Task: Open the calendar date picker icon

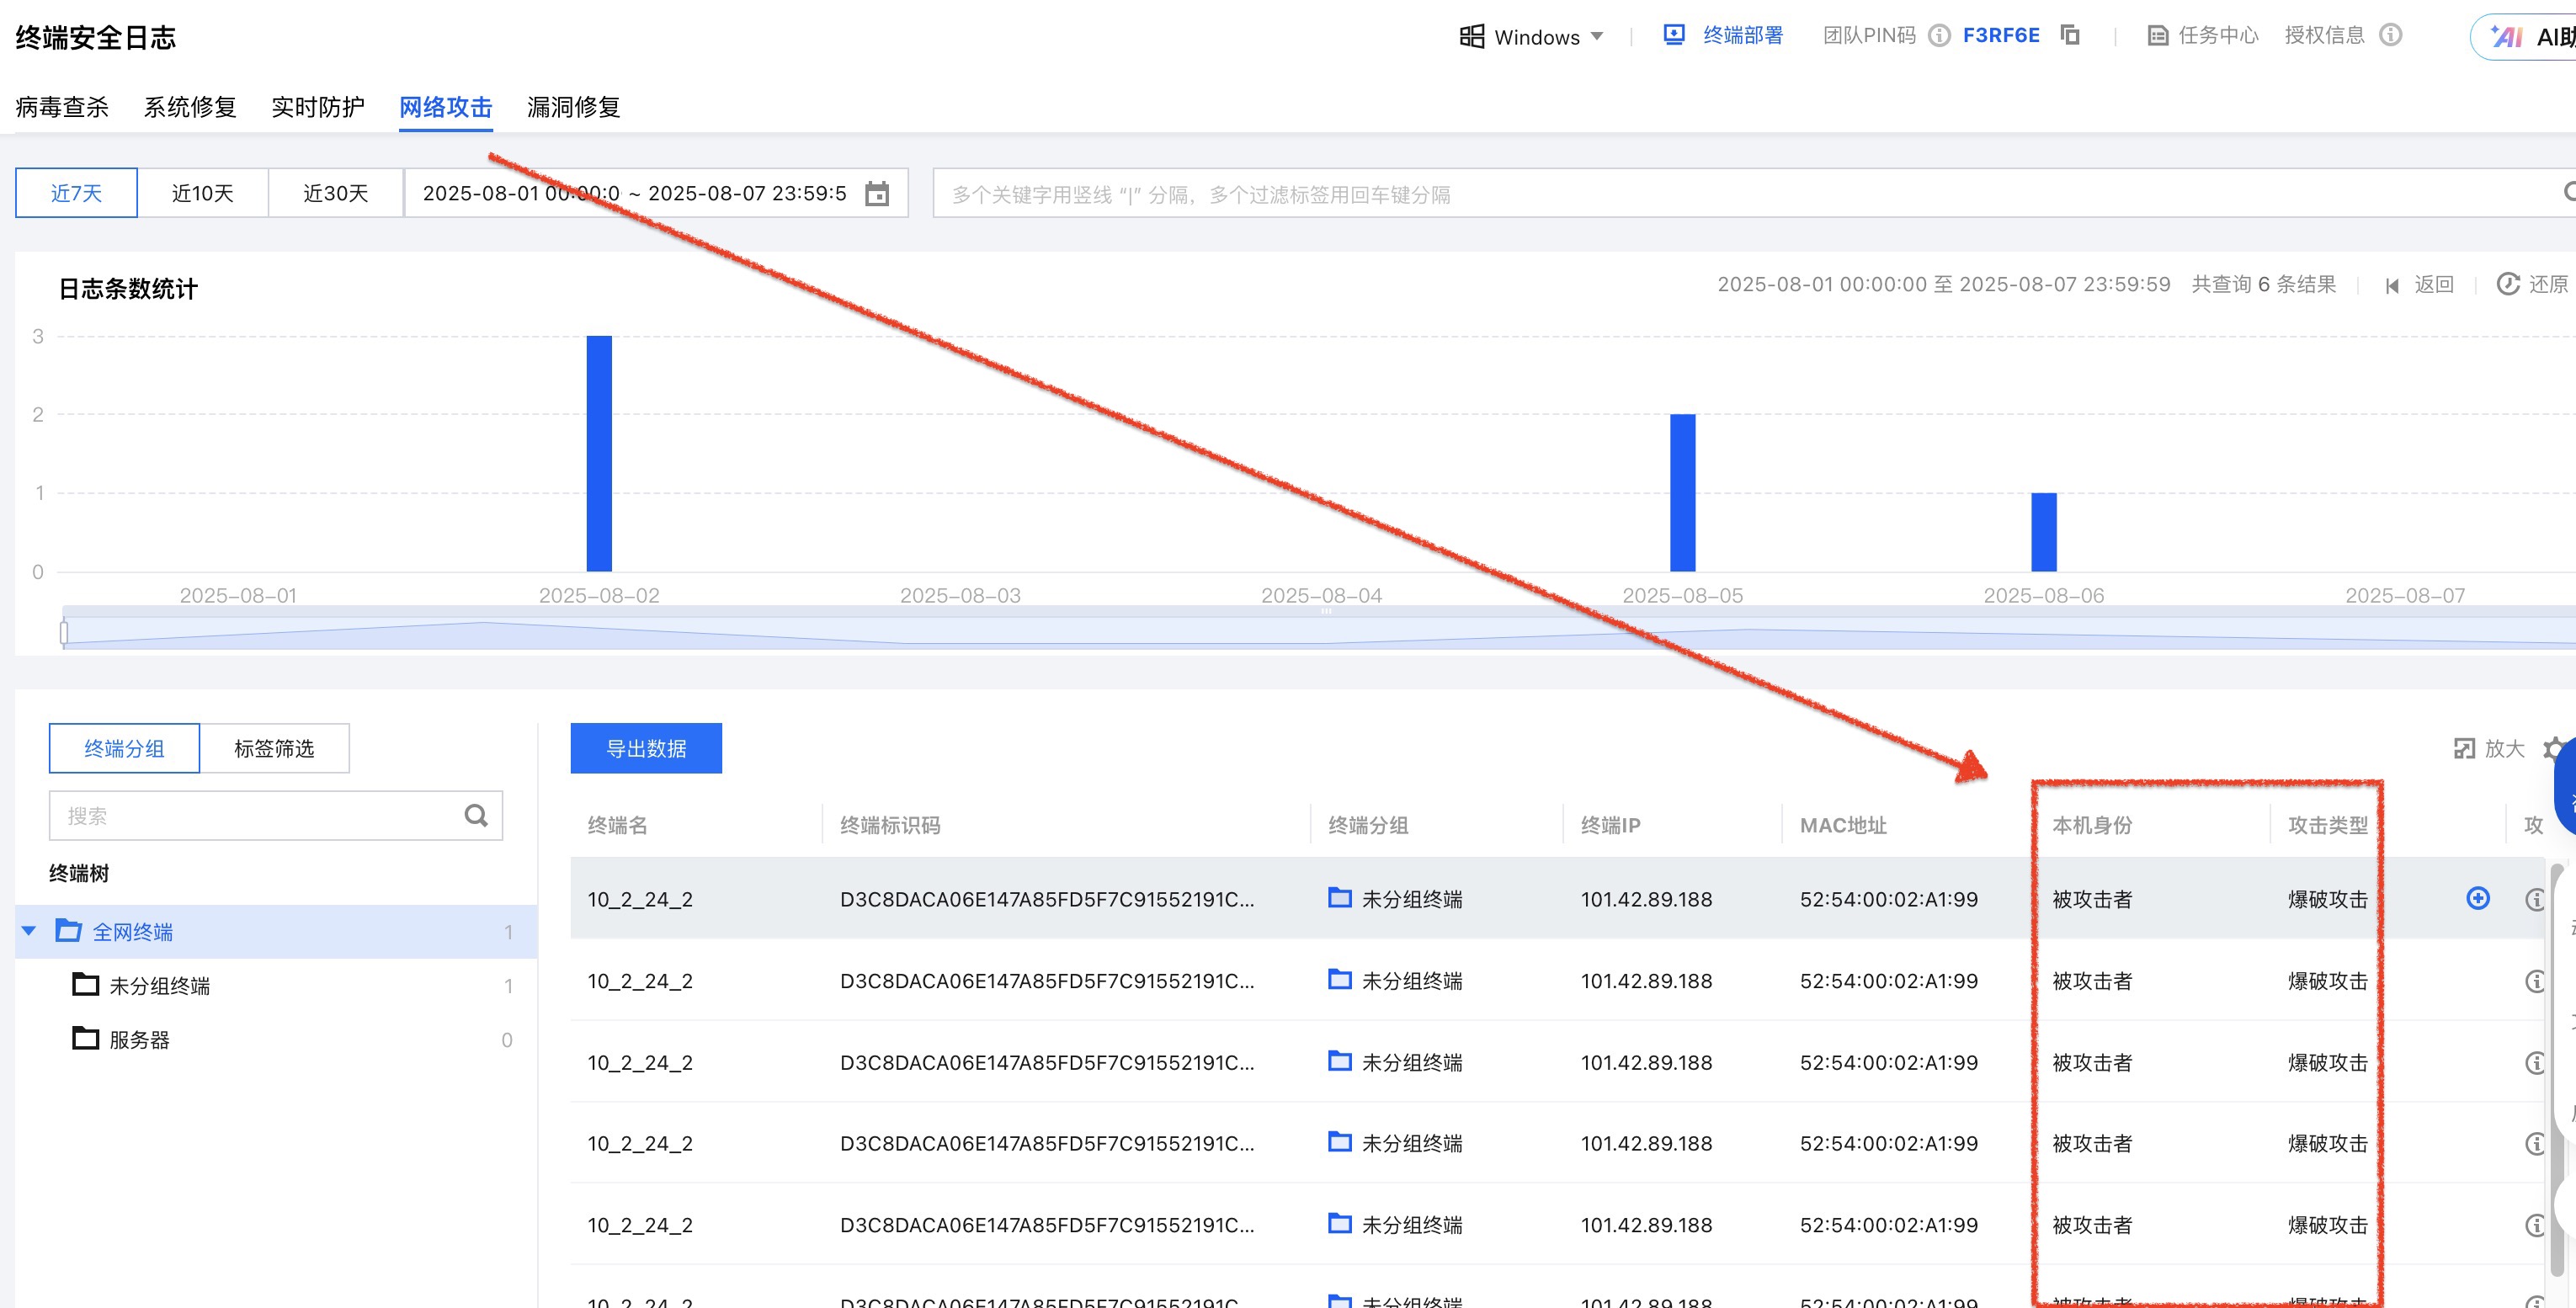Action: [x=877, y=194]
